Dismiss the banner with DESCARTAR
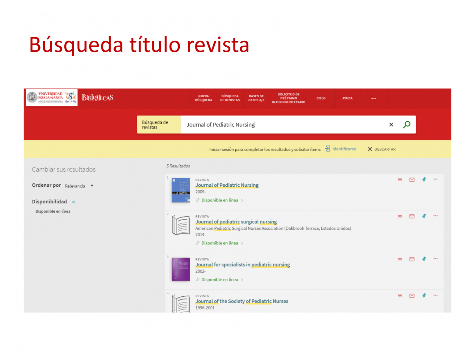The image size is (475, 356). 382,149
